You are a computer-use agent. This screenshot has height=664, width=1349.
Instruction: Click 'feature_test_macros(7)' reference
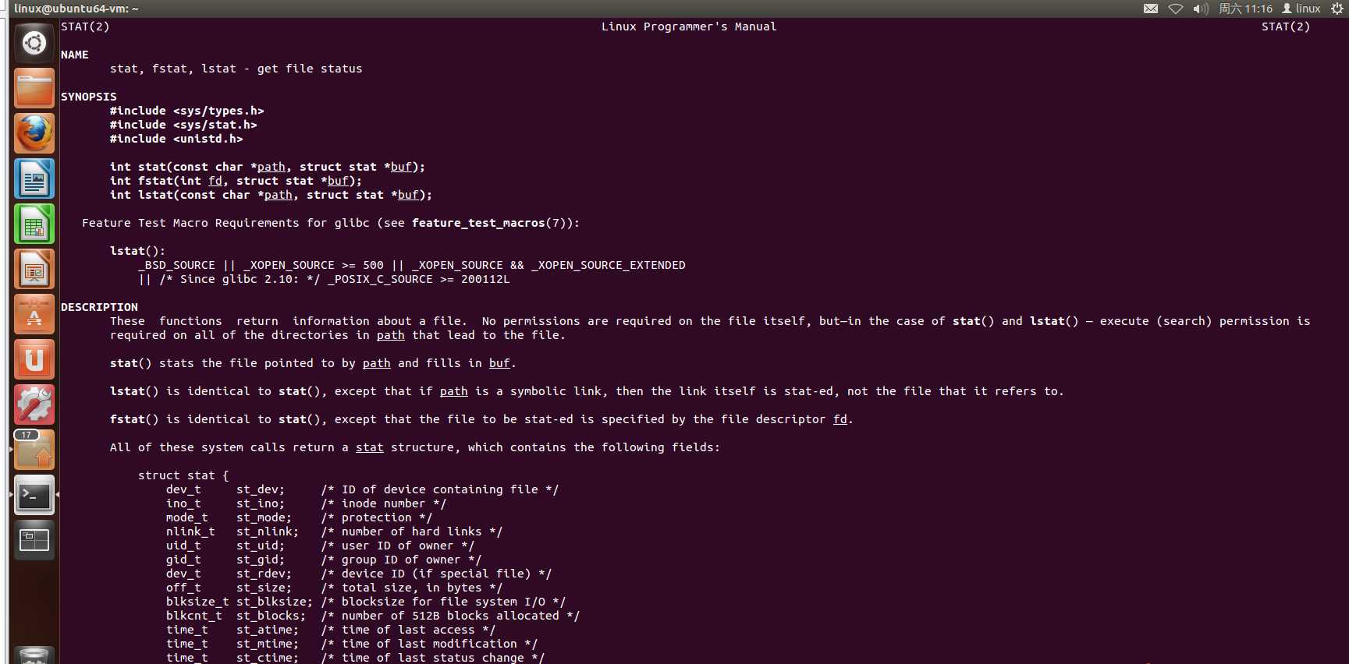pyautogui.click(x=492, y=223)
